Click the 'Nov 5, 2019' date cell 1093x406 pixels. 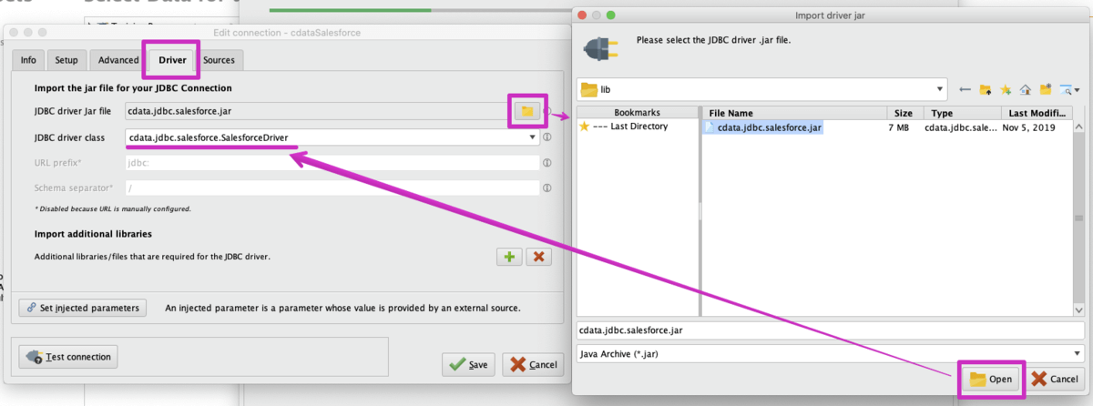point(1029,127)
